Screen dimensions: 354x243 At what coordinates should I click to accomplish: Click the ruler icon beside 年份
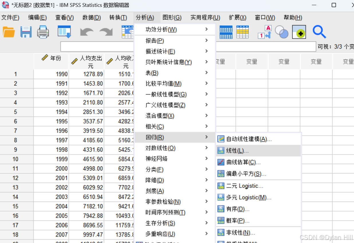tap(45, 58)
